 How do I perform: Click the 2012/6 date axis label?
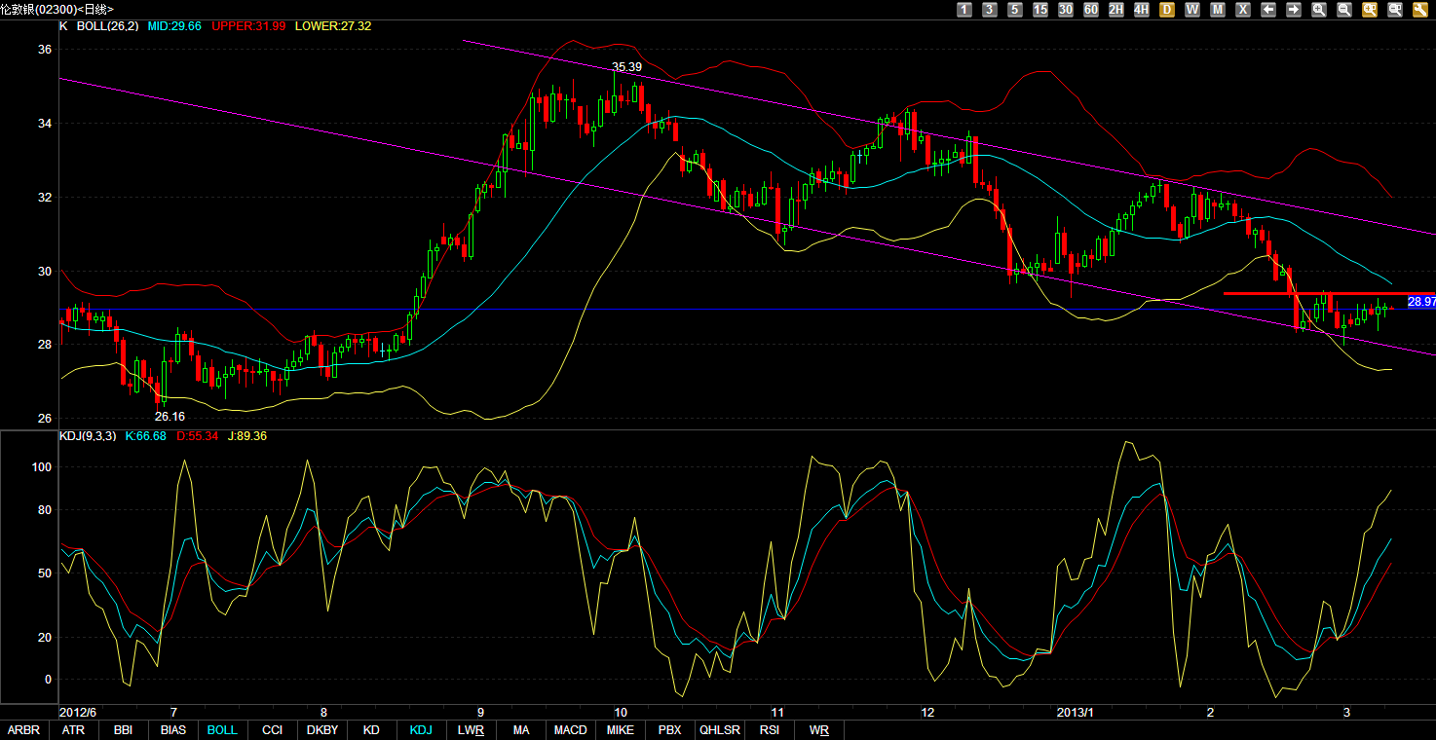(x=77, y=713)
